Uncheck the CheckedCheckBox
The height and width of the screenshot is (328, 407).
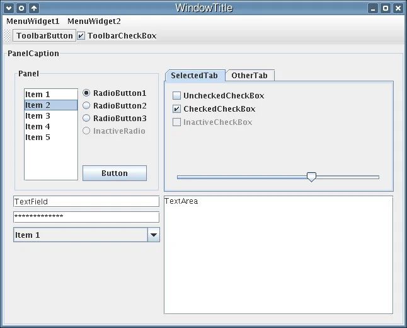[x=214, y=109]
